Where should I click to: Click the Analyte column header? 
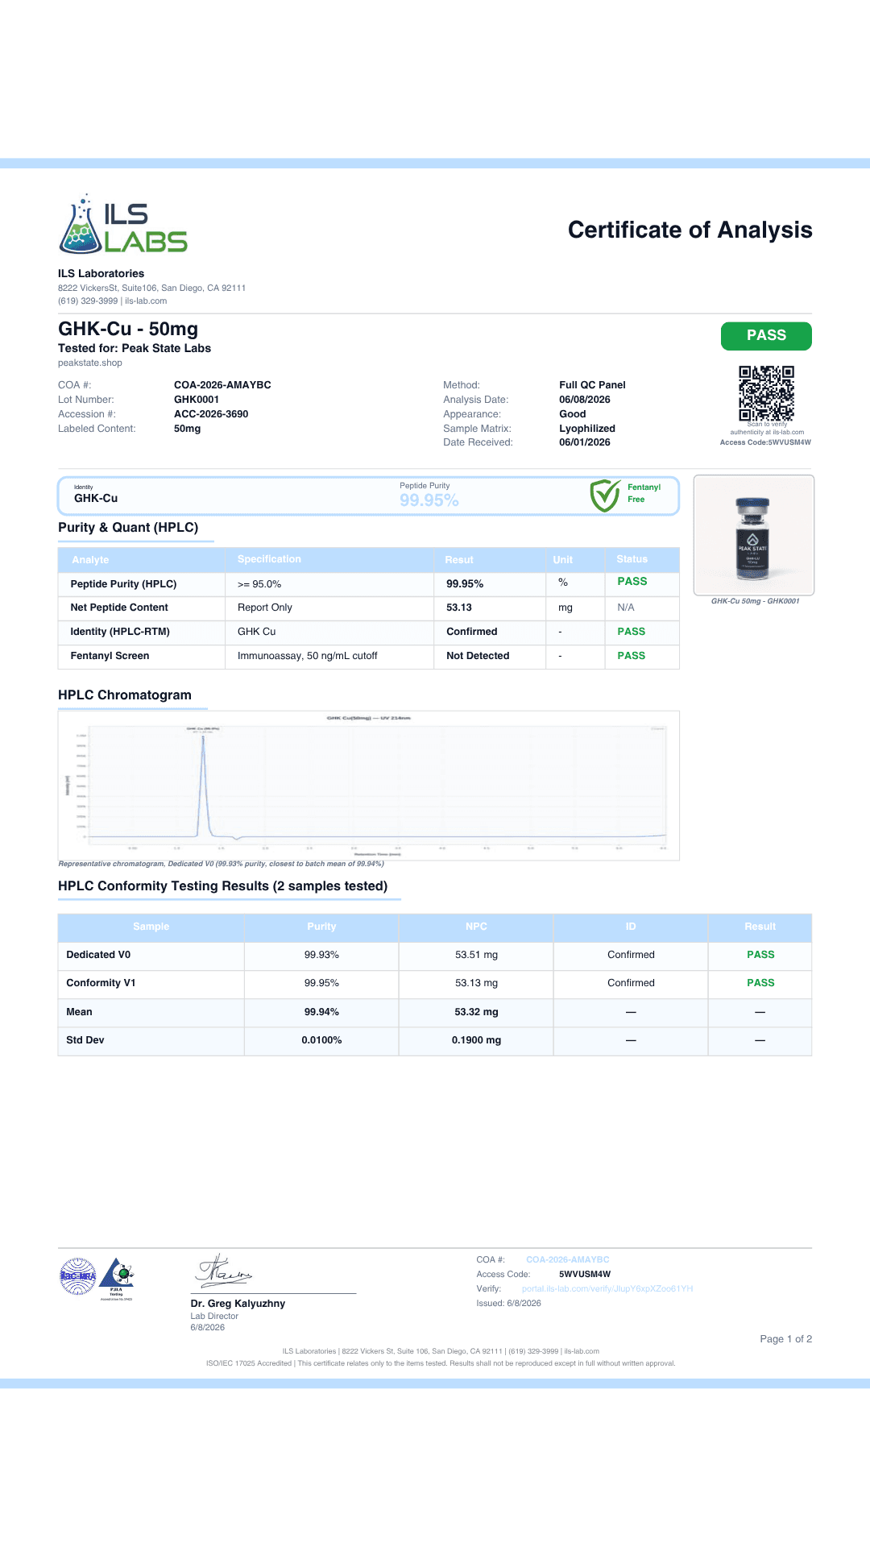pos(90,560)
